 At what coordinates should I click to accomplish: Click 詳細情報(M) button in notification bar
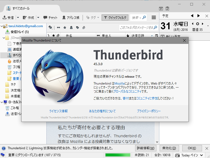click(146, 148)
